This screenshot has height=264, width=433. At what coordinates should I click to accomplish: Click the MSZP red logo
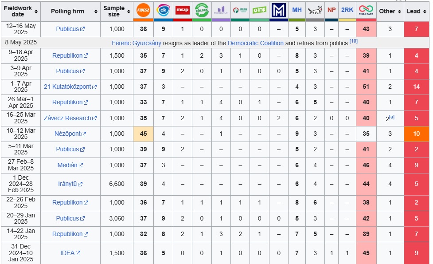tap(182, 10)
